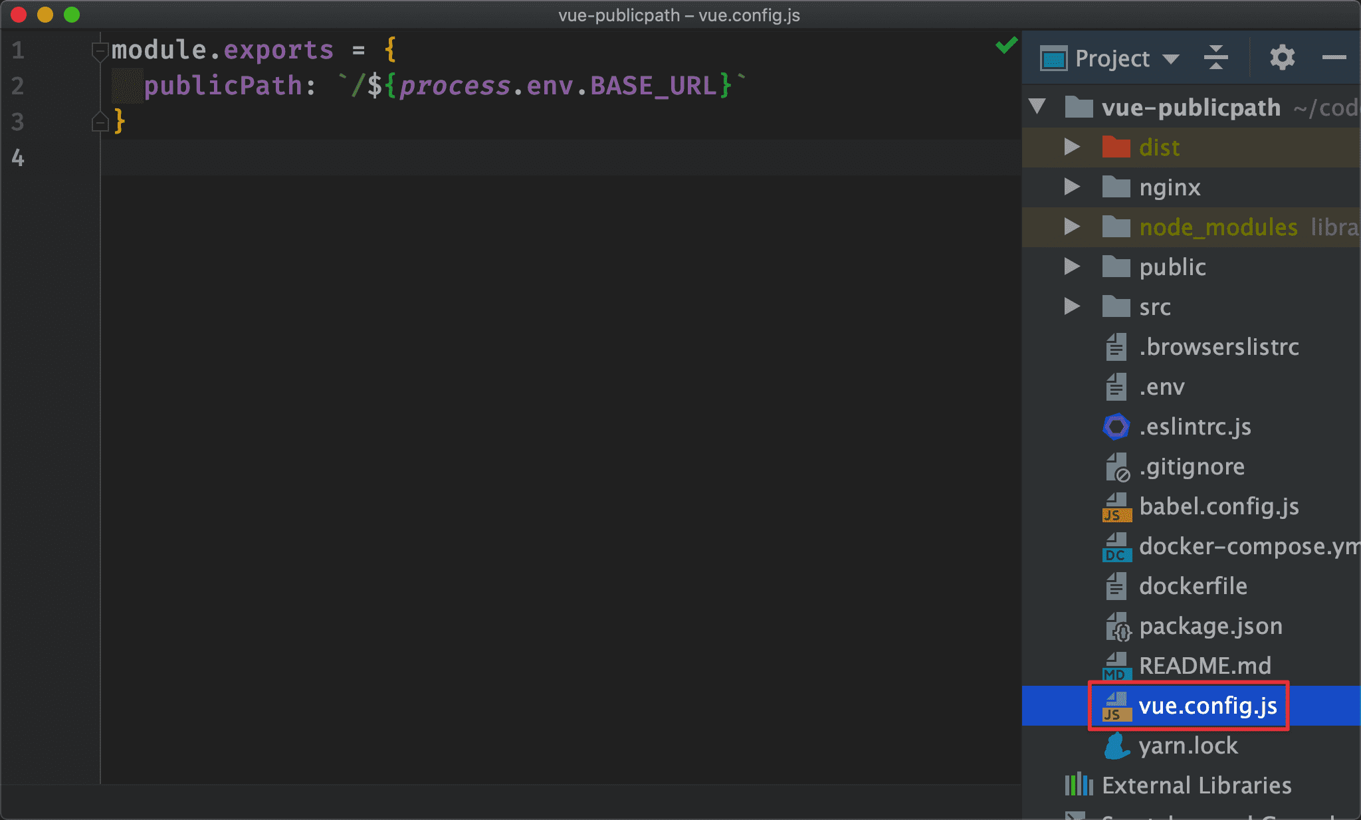Select External Libraries node
The image size is (1361, 820).
(x=1197, y=785)
